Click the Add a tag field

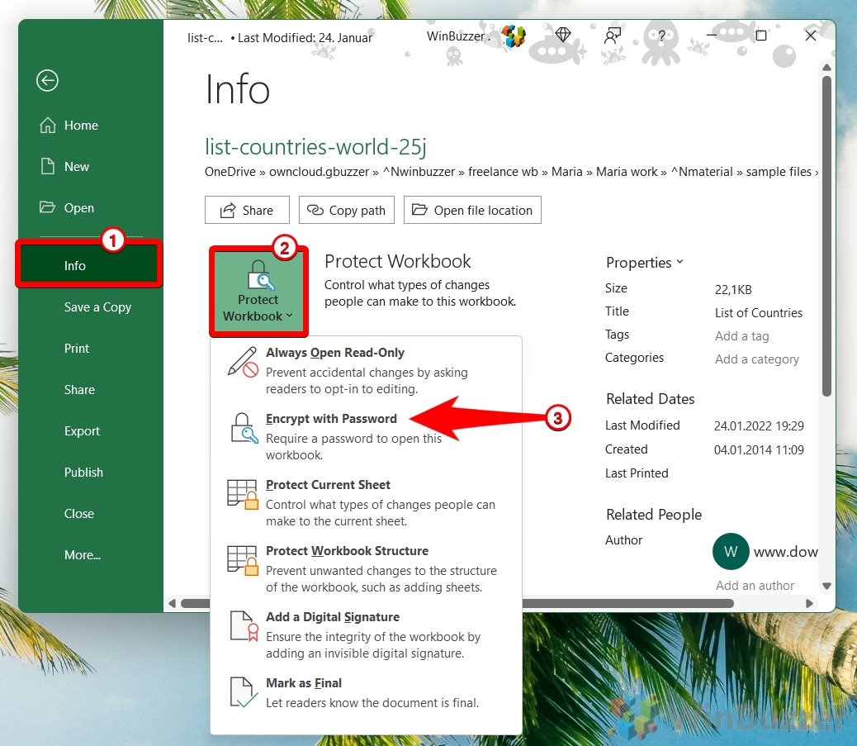click(x=742, y=335)
